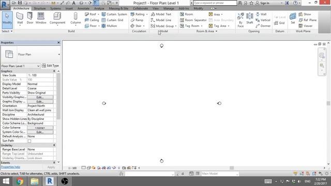Open the Component tool

coord(57,19)
